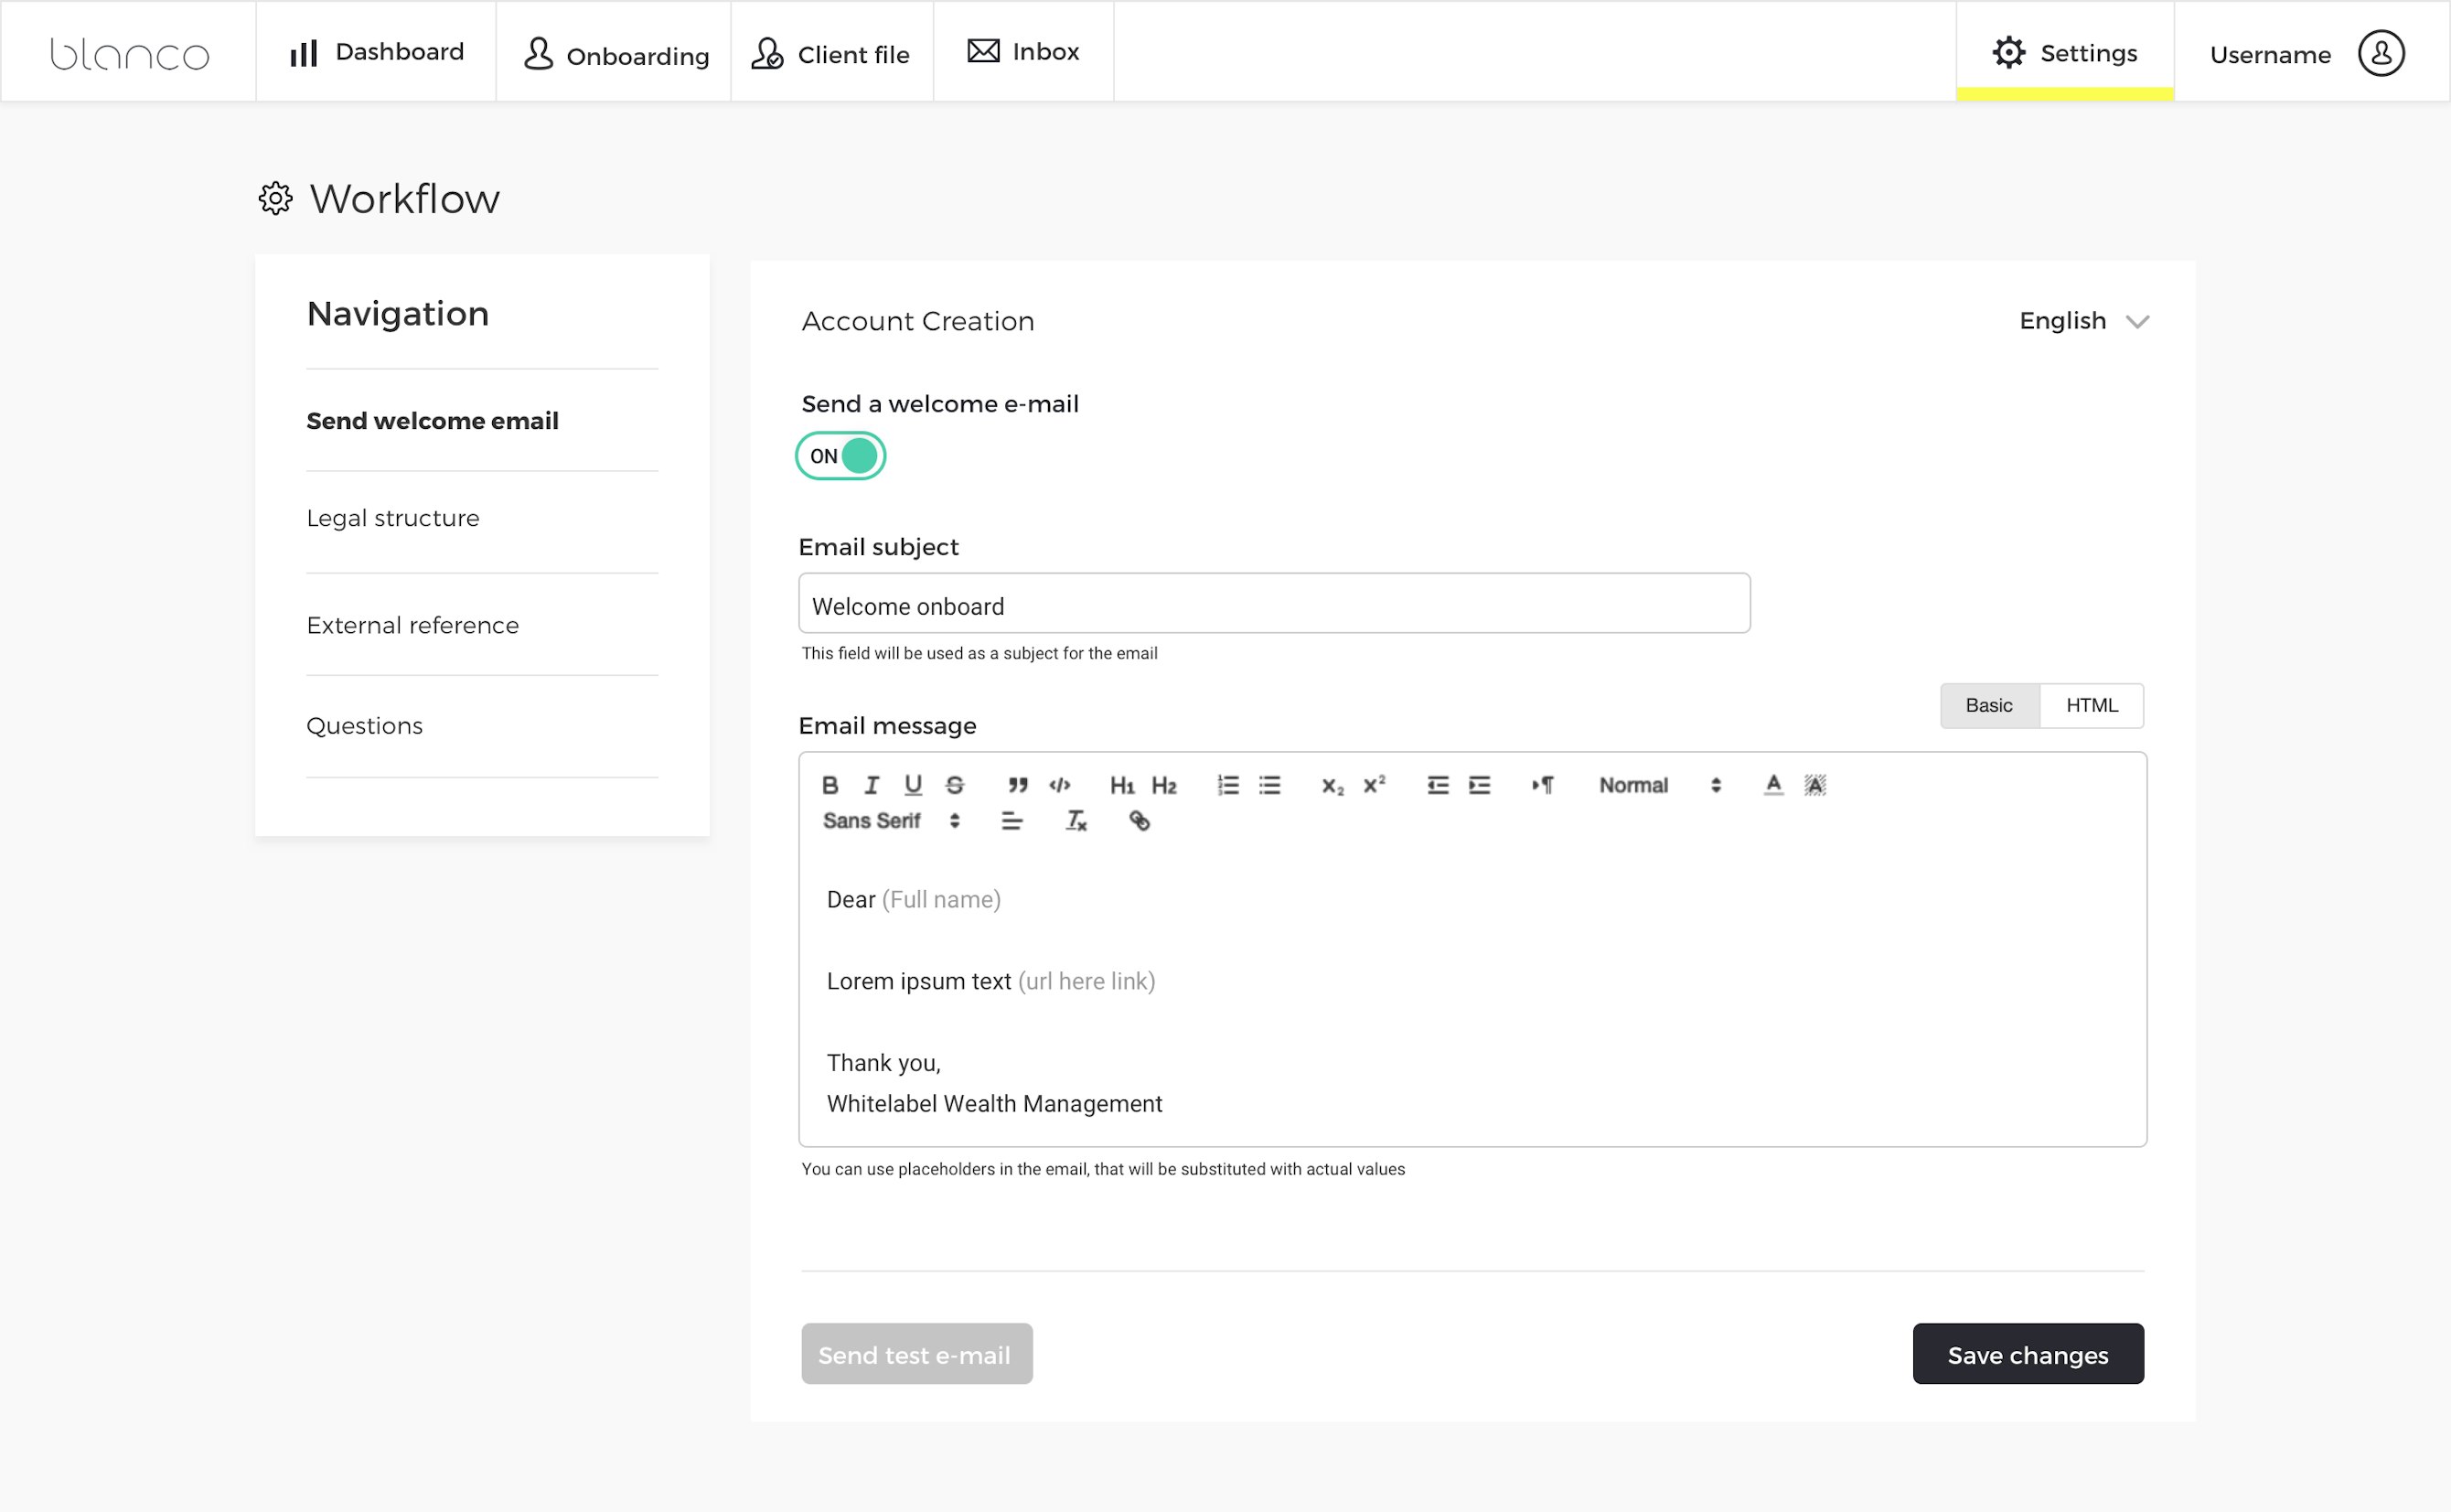Insert an ordered list
2451x1512 pixels.
(x=1227, y=785)
